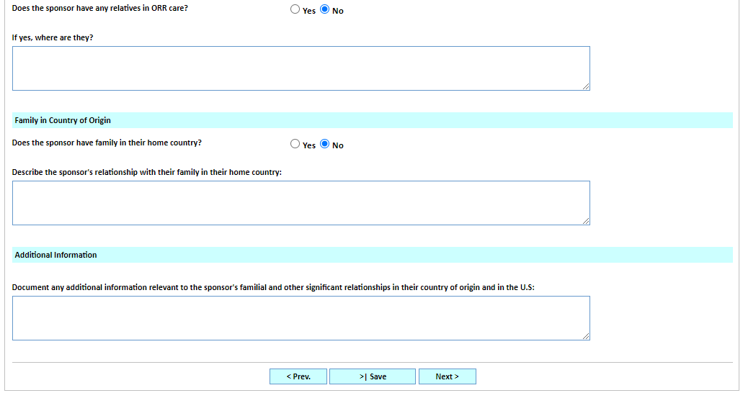Choose Yes for family in home country

(x=295, y=144)
